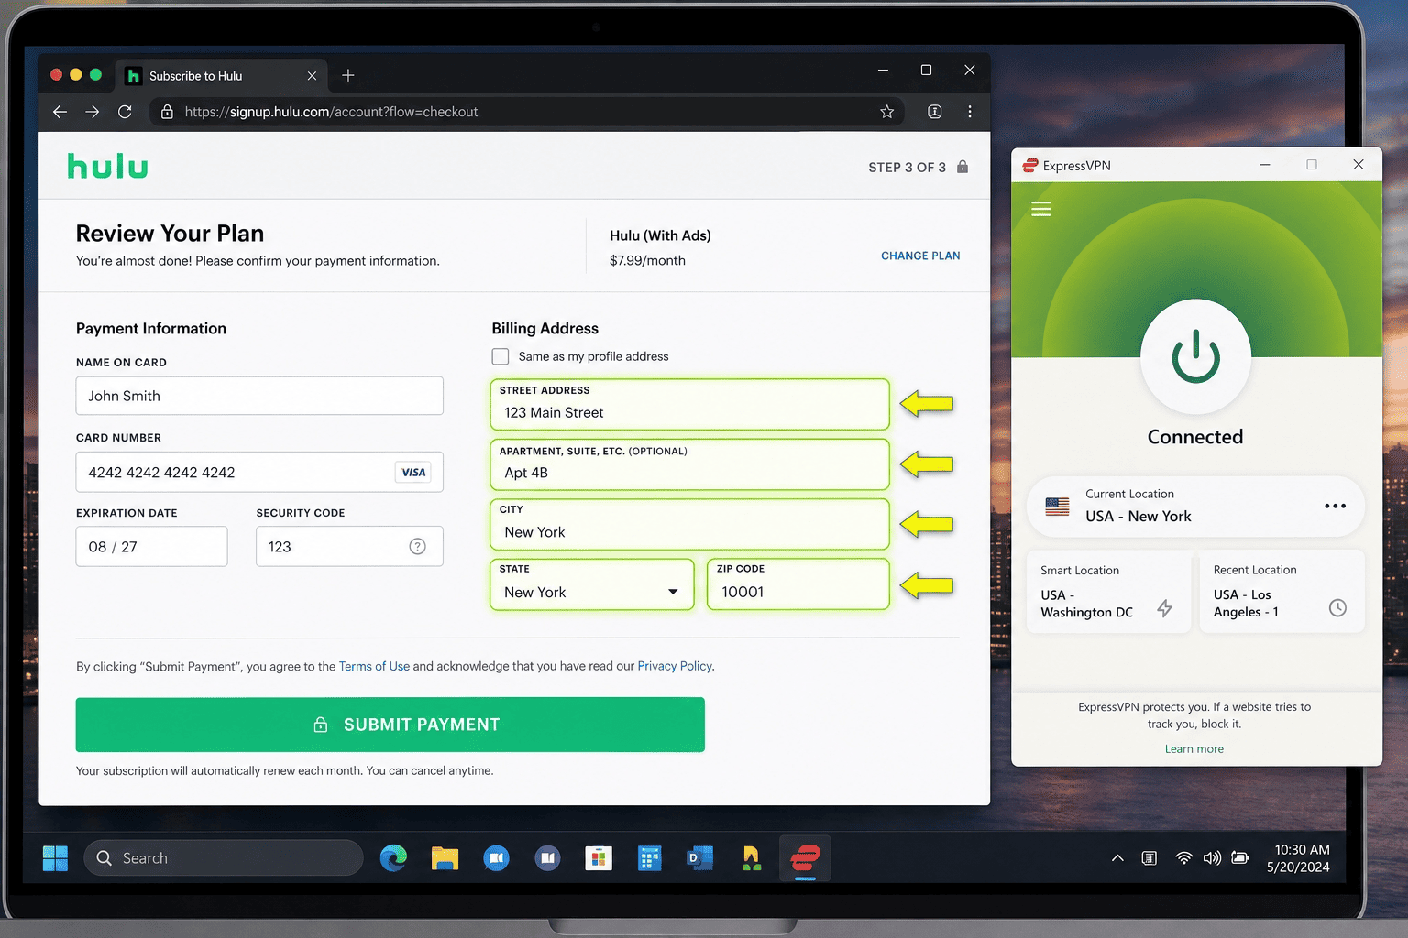The height and width of the screenshot is (938, 1408).
Task: Open the ExpressVPN hamburger menu
Action: click(1040, 209)
